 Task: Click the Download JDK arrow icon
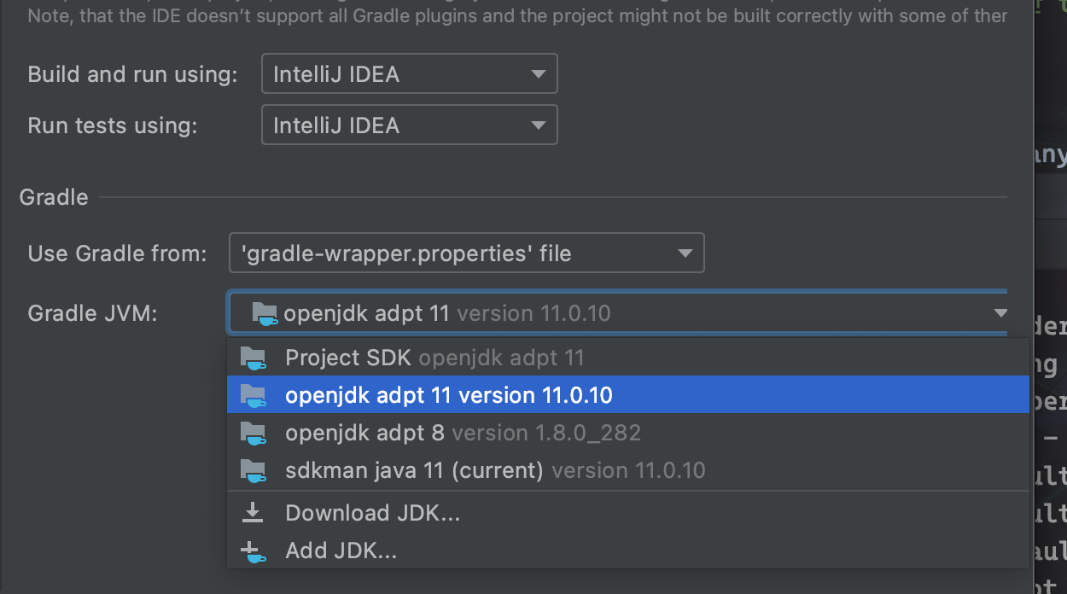(253, 513)
